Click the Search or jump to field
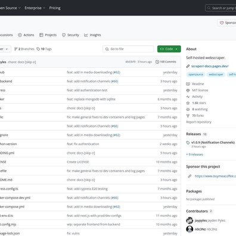This screenshot has width=236, height=236. tap(221, 8)
